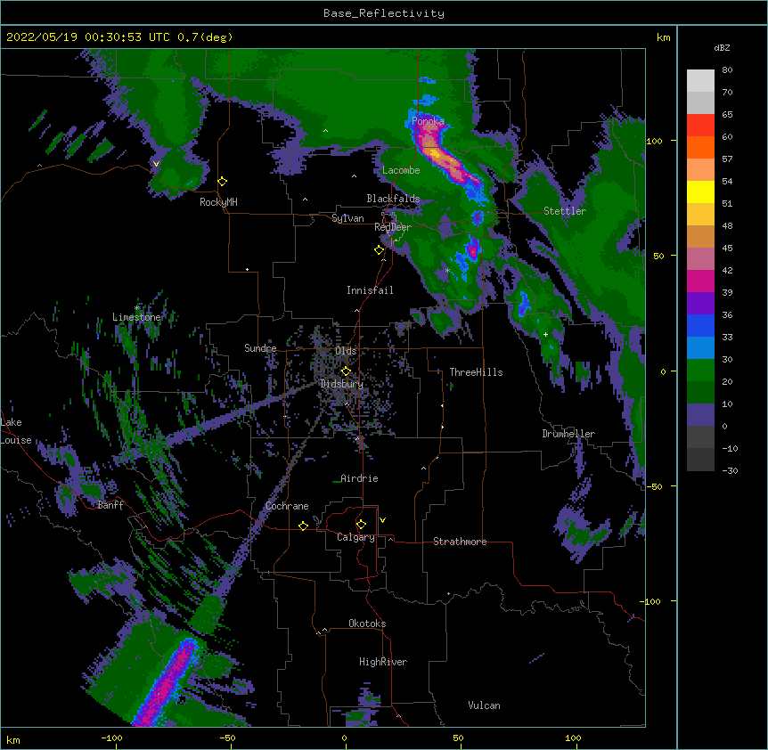Click the bottom-left km axis label
The width and height of the screenshot is (768, 750).
[13, 740]
